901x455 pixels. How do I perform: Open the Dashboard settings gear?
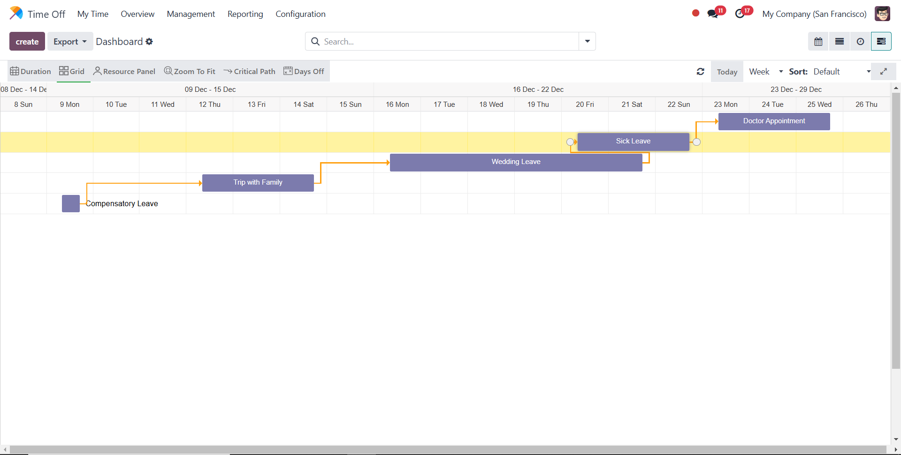click(x=149, y=42)
